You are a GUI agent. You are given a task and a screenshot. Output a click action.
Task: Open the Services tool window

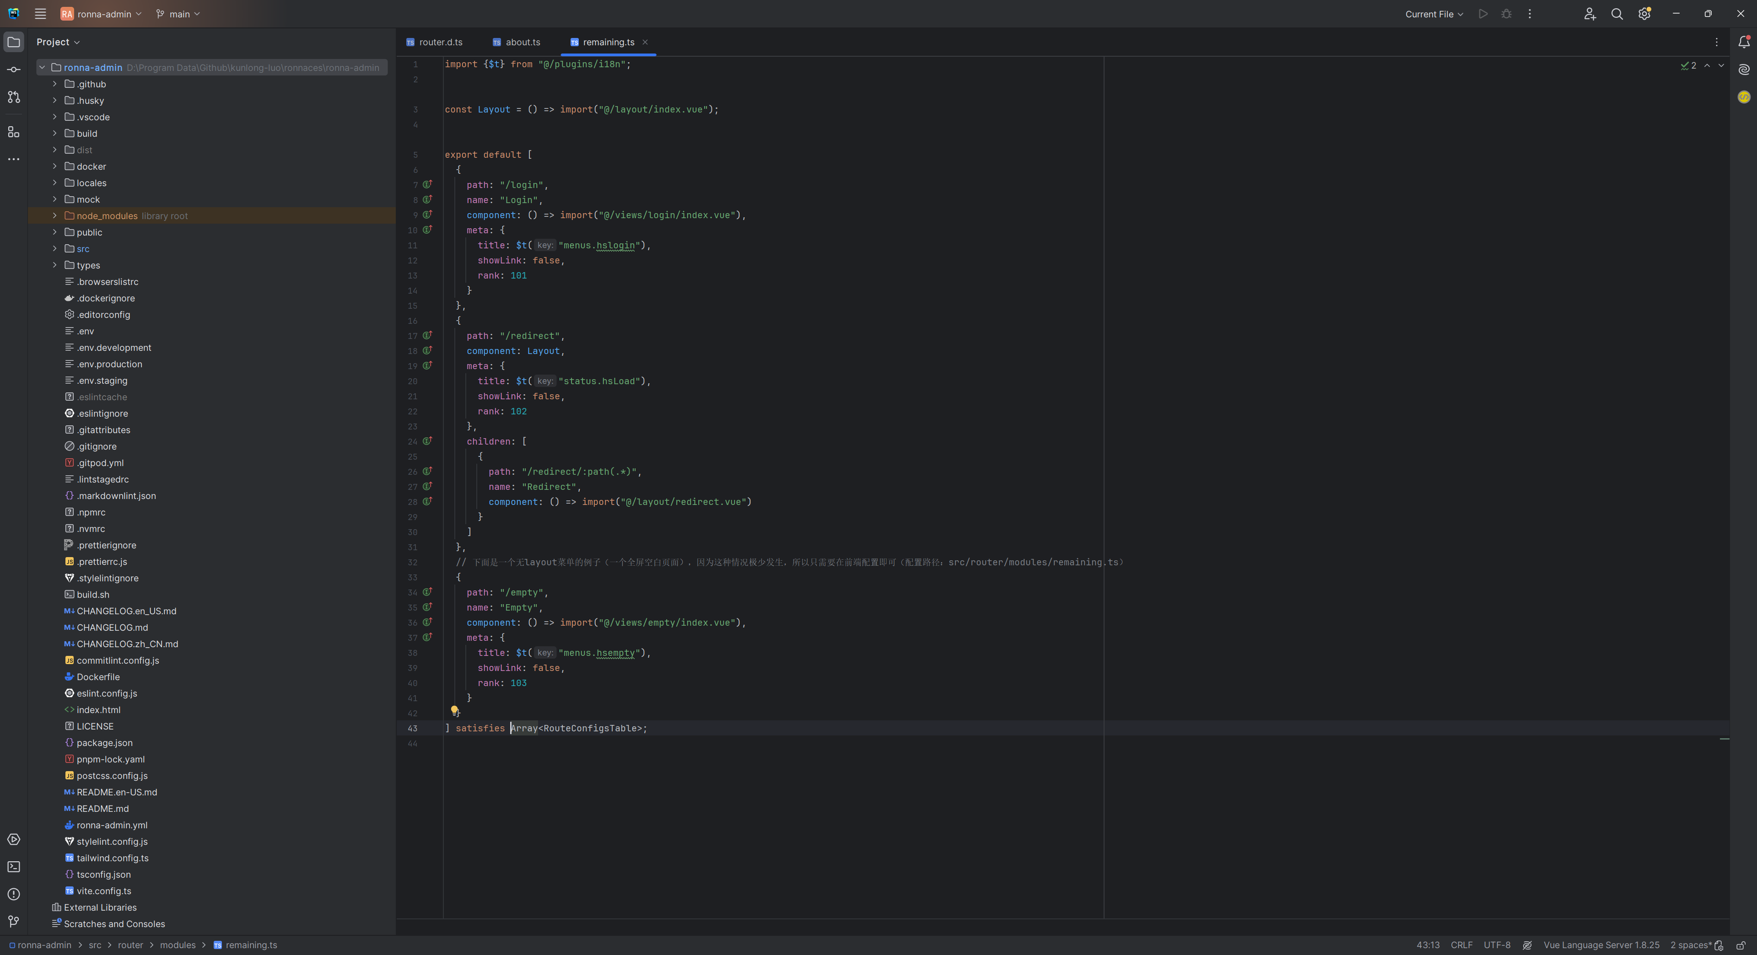[x=14, y=839]
